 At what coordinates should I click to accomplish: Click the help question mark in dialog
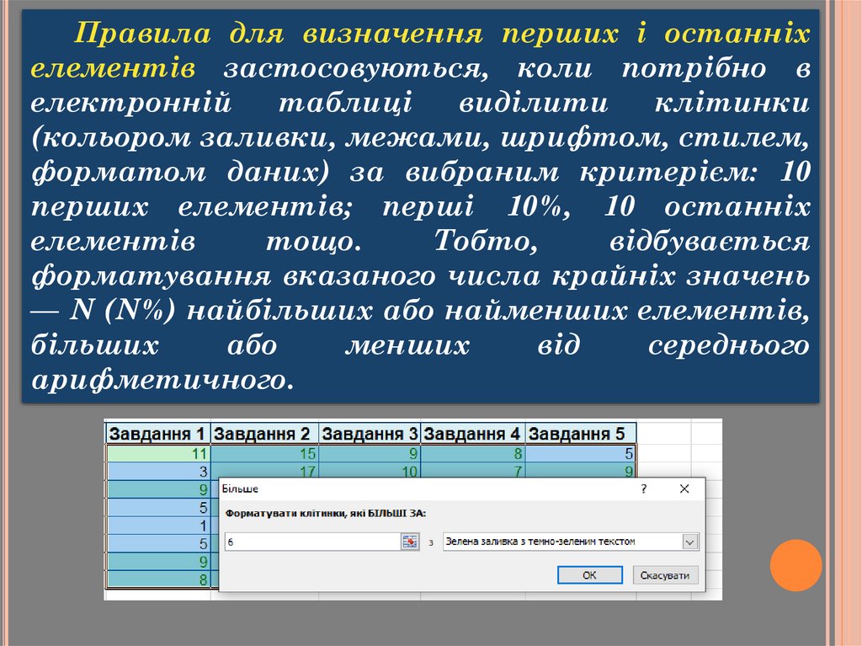click(x=644, y=489)
